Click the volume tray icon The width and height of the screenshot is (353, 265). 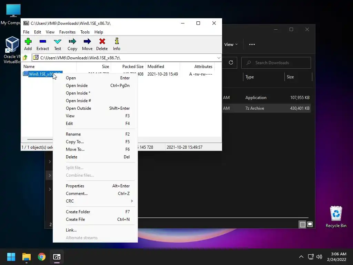click(x=319, y=257)
